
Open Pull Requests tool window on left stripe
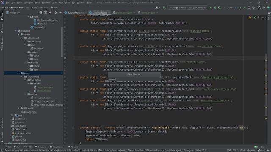tap(2, 43)
